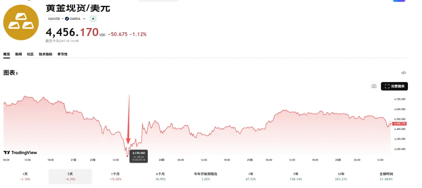Viewport: 422px width, 188px height.
Task: Choose the 全部时间 range button
Action: 385,176
